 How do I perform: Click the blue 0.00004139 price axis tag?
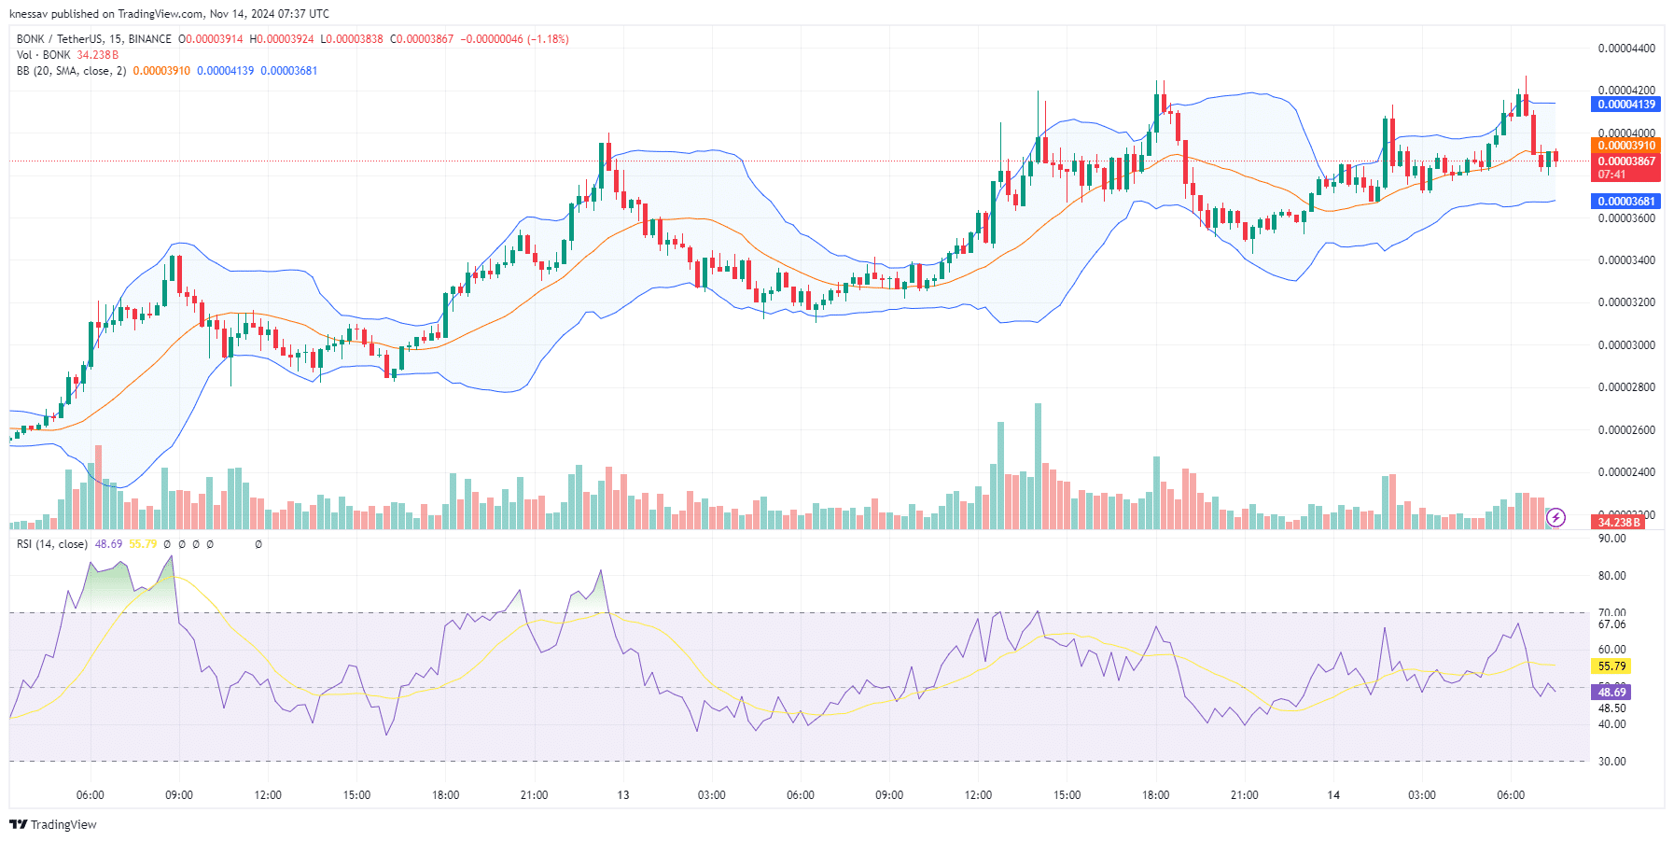pyautogui.click(x=1625, y=105)
